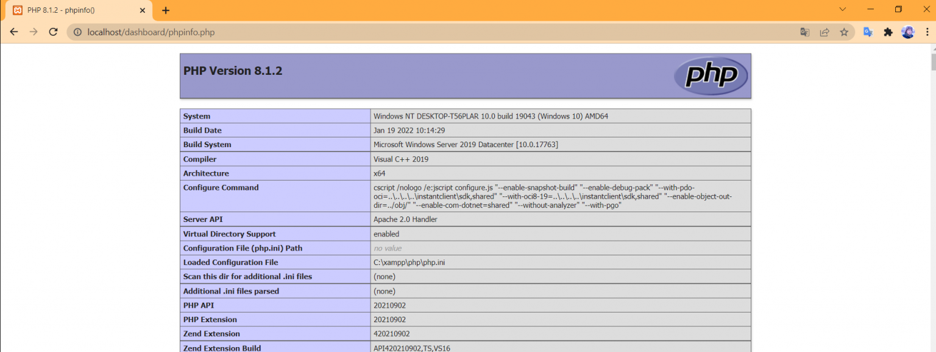Image resolution: width=936 pixels, height=352 pixels.
Task: Open translate this page icon in address bar
Action: (x=805, y=32)
